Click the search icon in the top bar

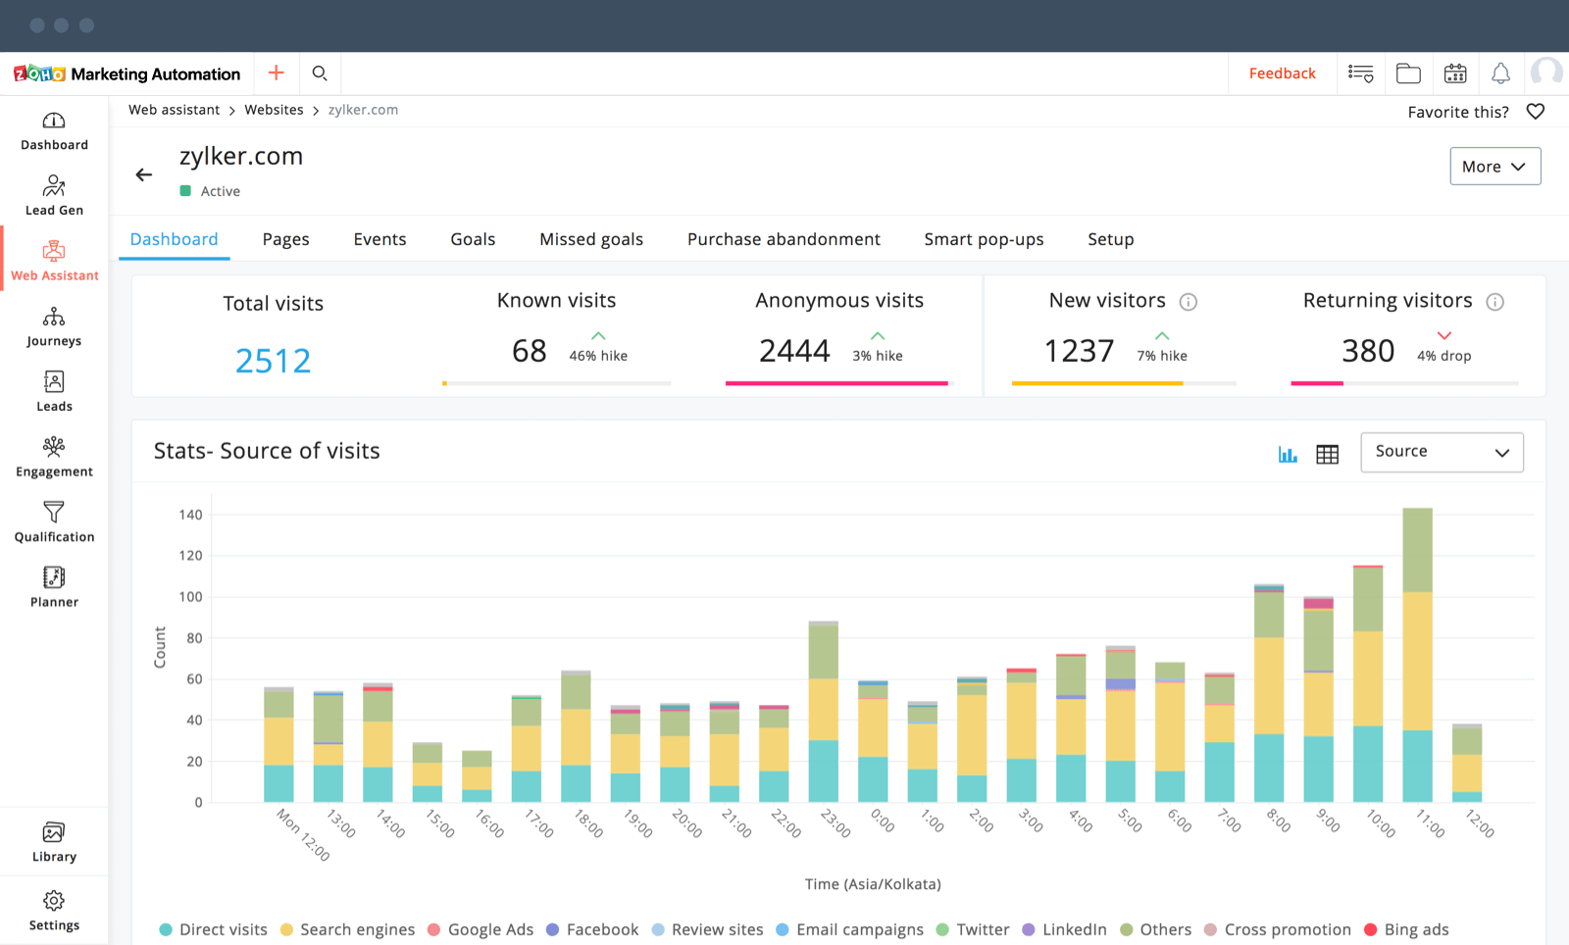[x=320, y=73]
